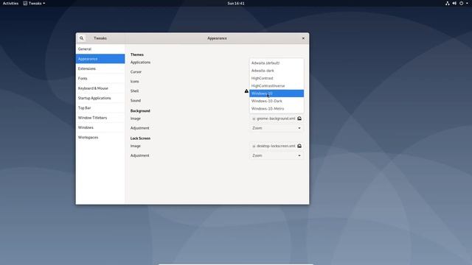Open the power icon in top bar

(x=461, y=3)
